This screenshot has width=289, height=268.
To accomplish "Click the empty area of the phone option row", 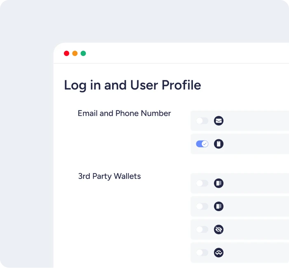I will 256,144.
